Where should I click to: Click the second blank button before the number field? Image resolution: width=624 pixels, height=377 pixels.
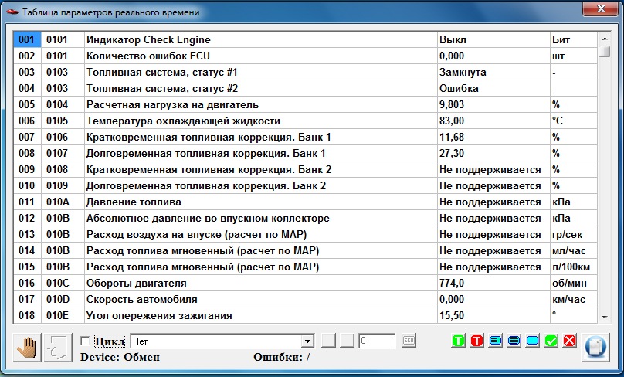pyautogui.click(x=347, y=341)
